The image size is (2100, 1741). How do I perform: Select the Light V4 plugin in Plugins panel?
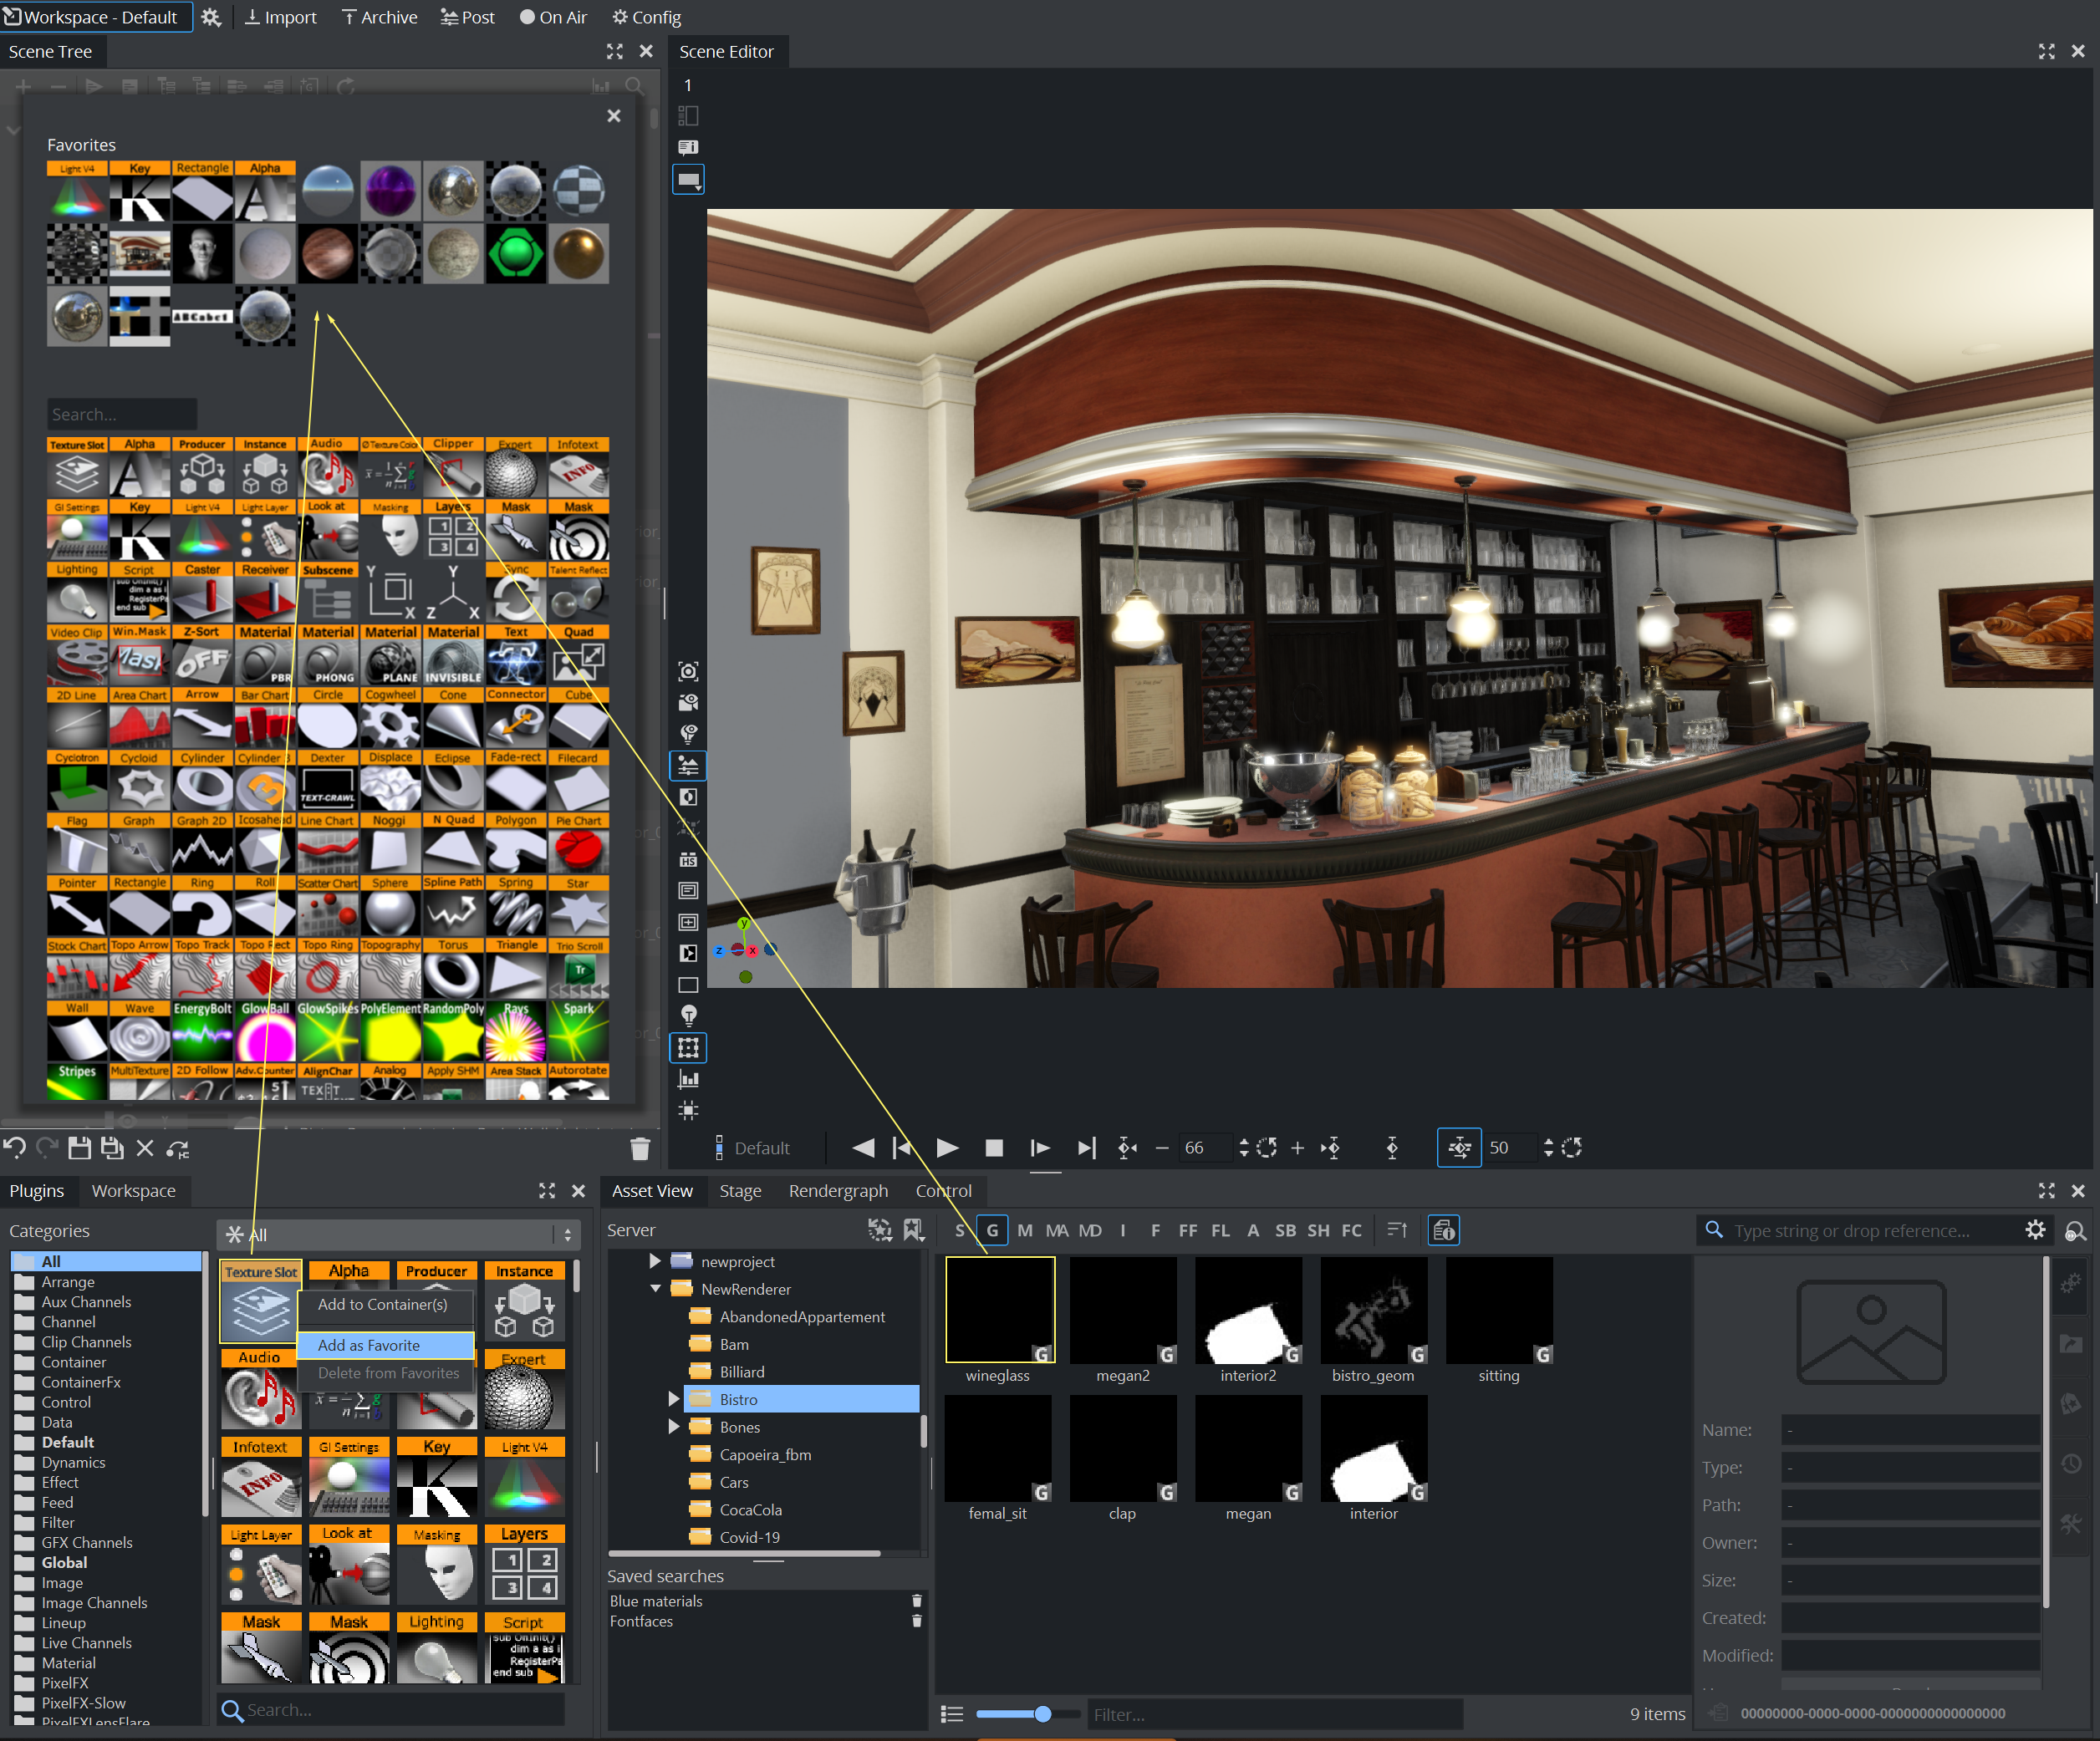tap(524, 1477)
